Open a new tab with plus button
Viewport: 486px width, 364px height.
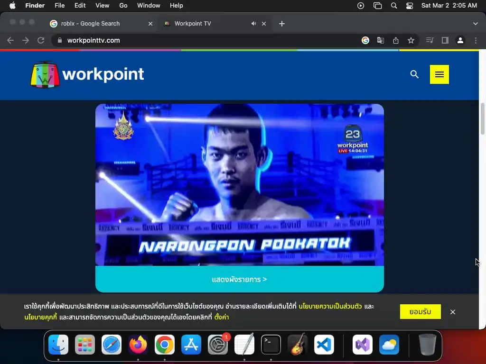click(282, 24)
